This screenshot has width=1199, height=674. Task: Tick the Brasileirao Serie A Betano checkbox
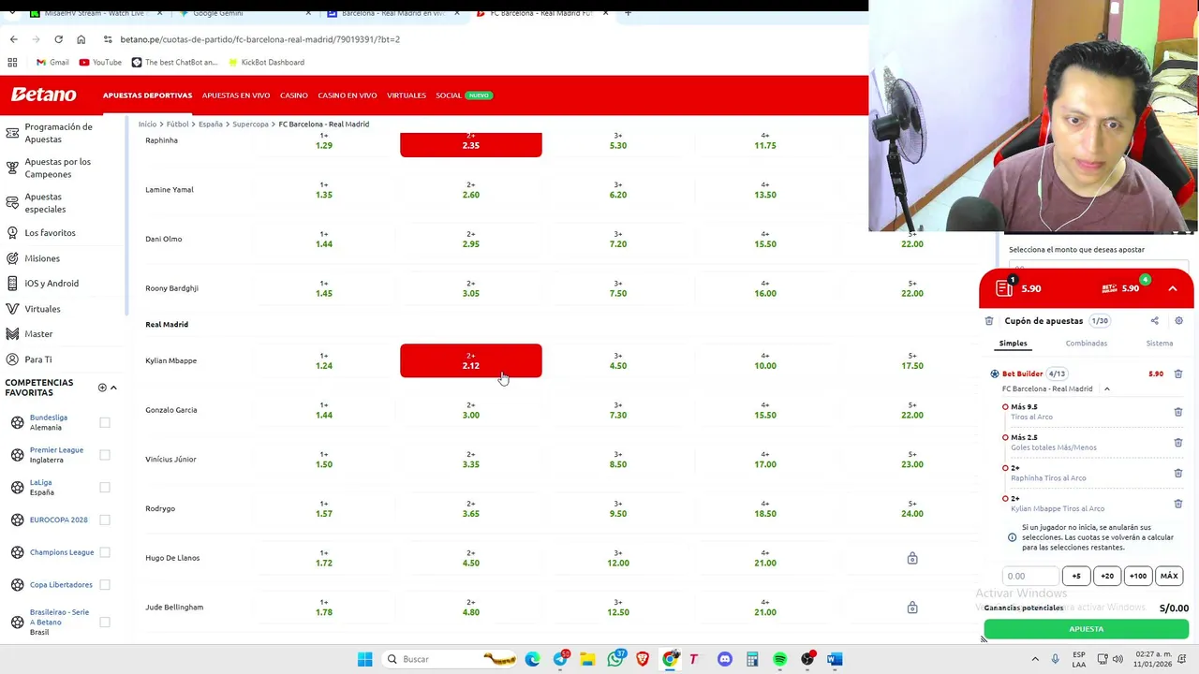pos(105,622)
